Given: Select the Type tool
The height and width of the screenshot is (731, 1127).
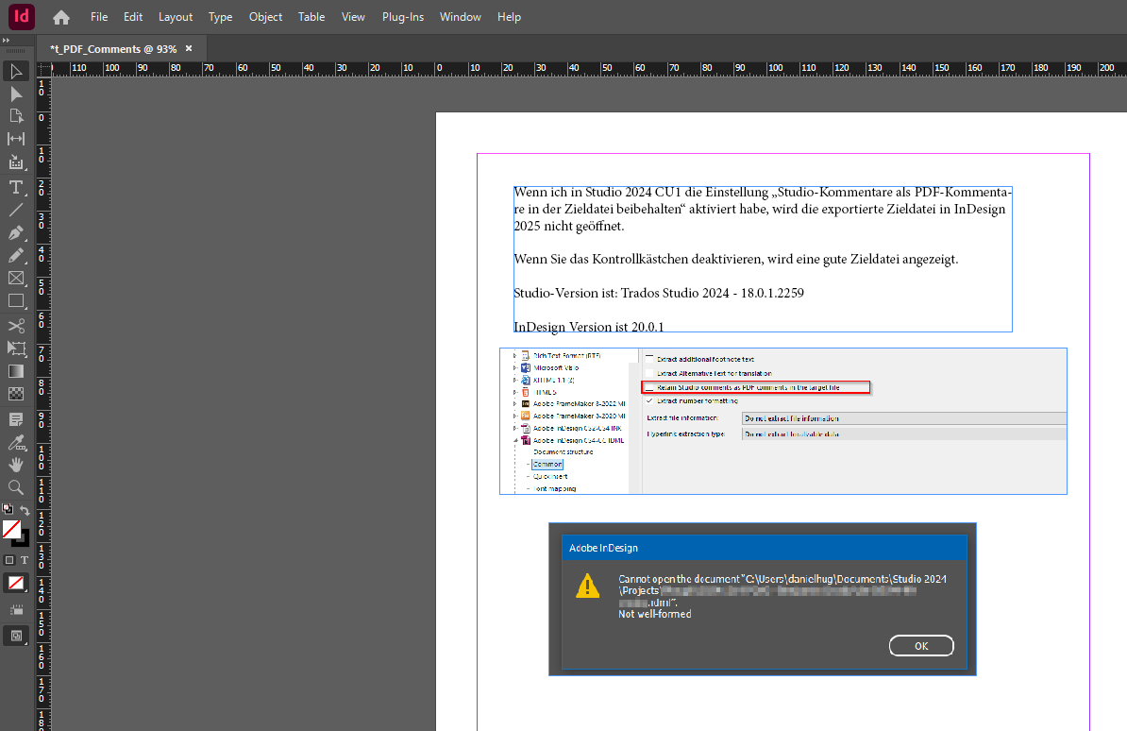Looking at the screenshot, I should (16, 188).
